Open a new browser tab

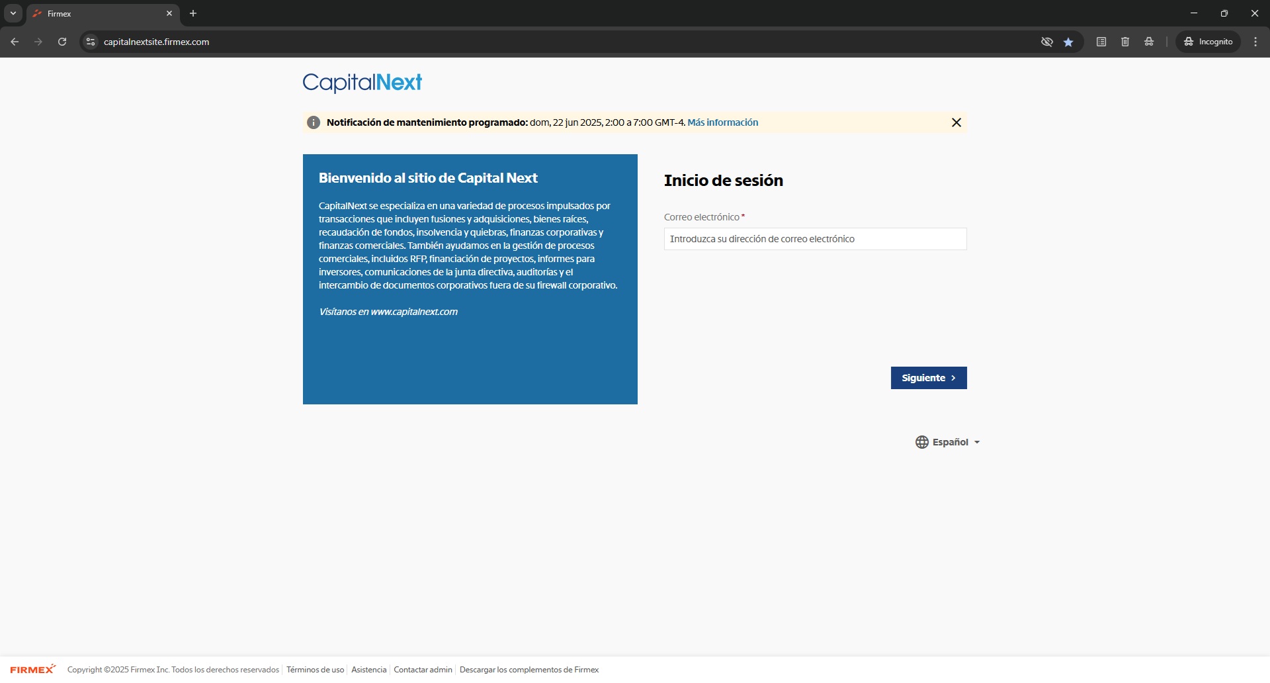pyautogui.click(x=193, y=13)
